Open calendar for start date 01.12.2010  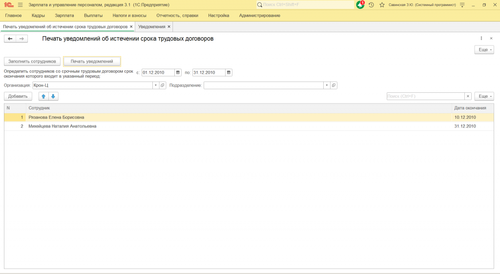click(x=178, y=72)
